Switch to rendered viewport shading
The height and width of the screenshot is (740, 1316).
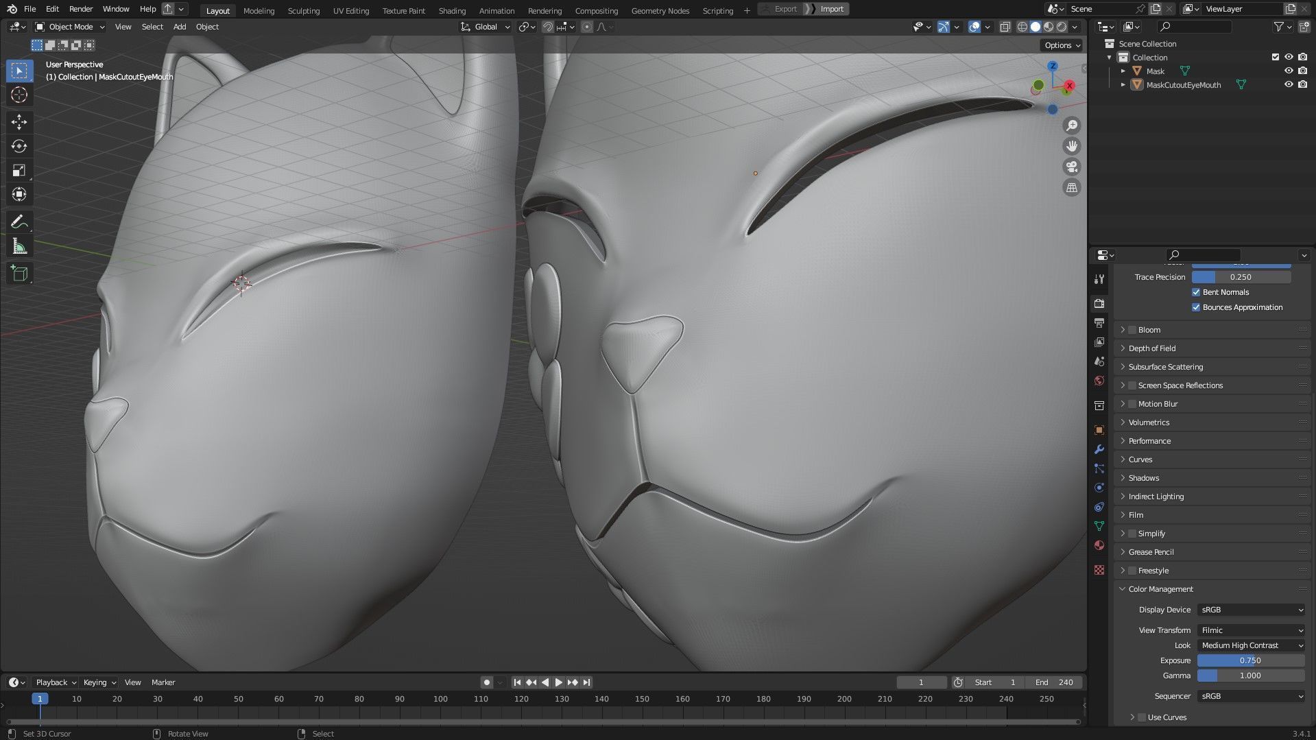coord(1062,27)
